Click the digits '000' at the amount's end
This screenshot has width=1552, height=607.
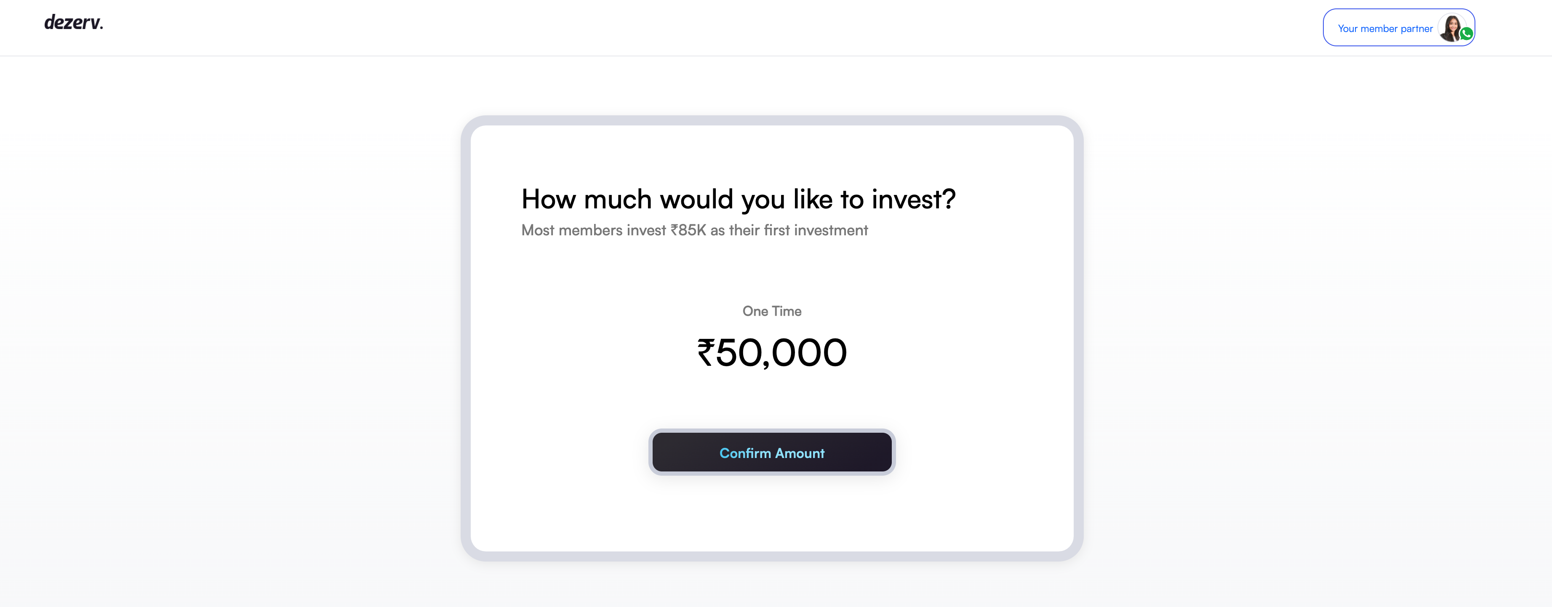tap(809, 352)
